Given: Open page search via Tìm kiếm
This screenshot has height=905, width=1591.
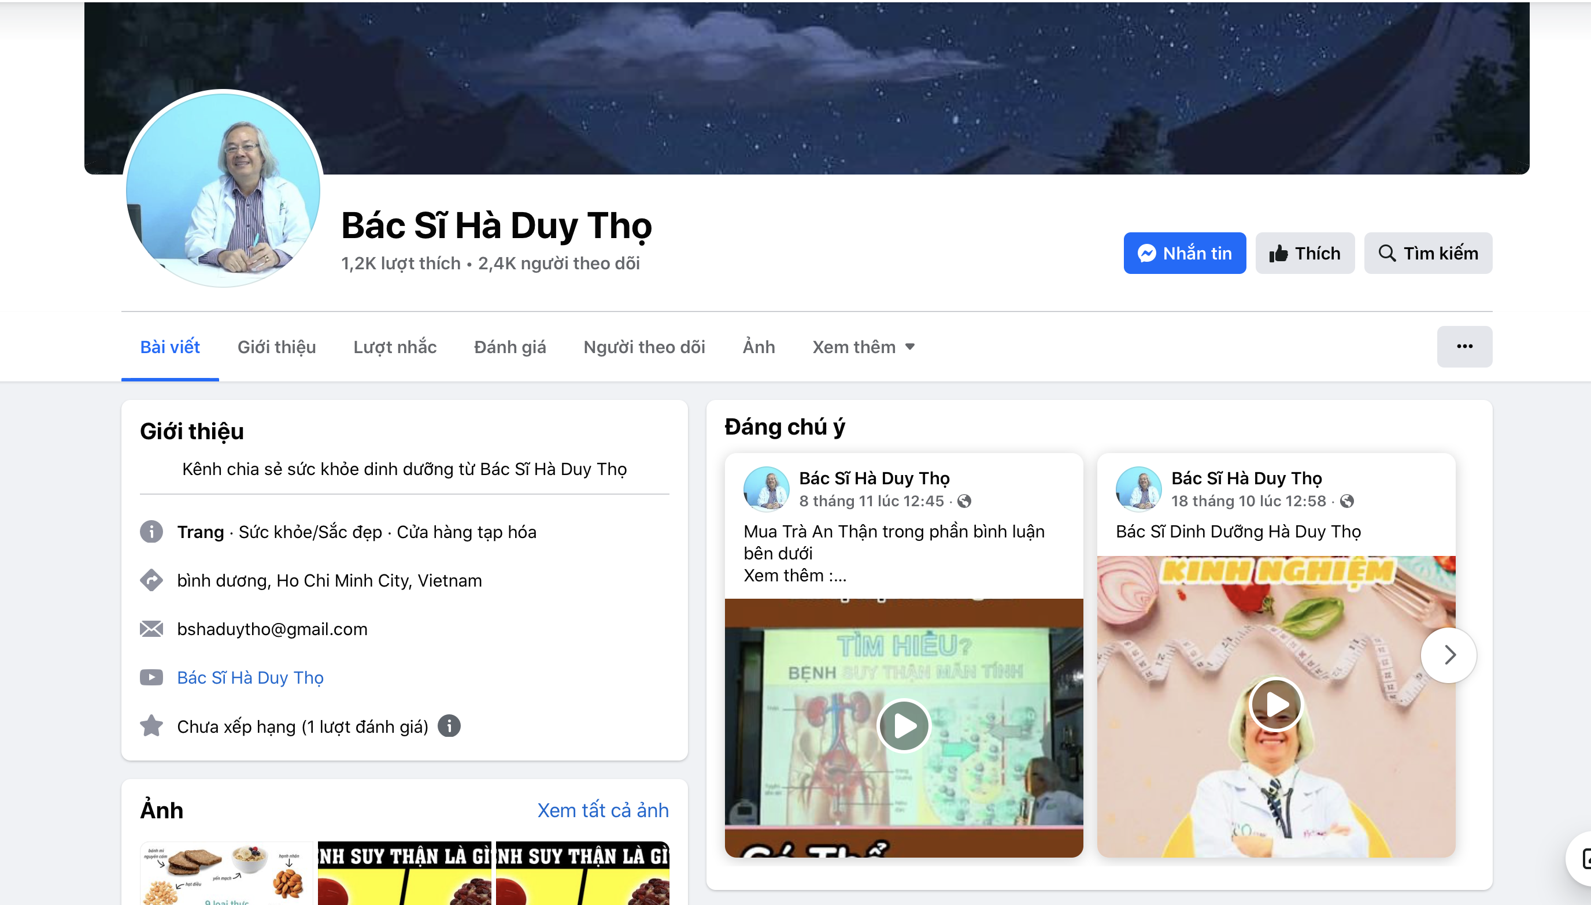Looking at the screenshot, I should click(1427, 253).
